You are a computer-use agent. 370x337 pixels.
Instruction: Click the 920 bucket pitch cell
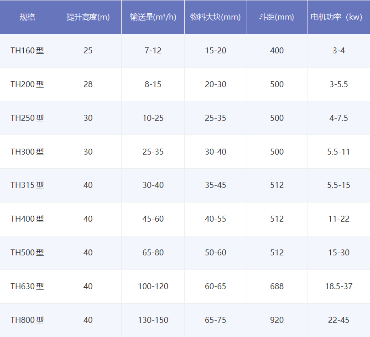tap(276, 320)
